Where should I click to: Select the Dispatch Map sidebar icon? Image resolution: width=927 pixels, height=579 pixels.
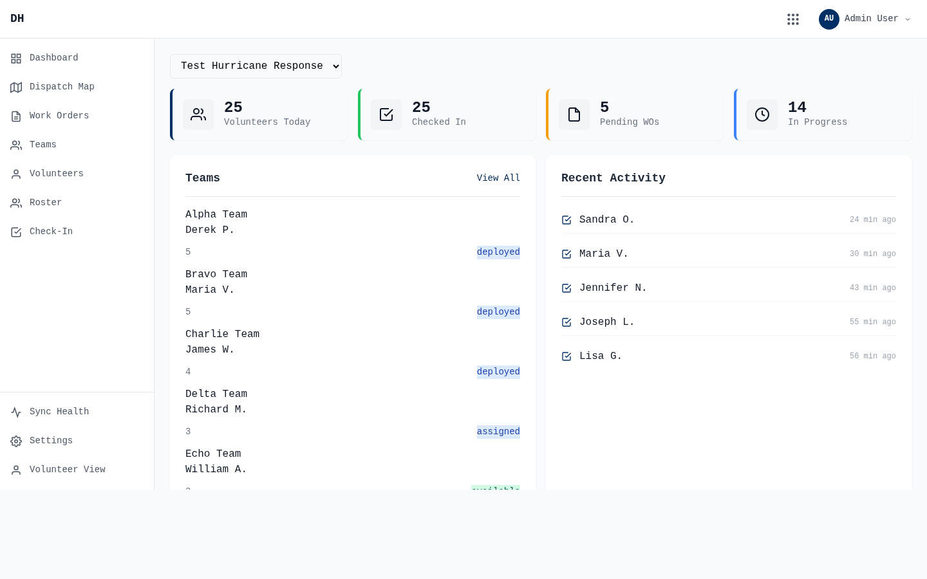(x=16, y=87)
